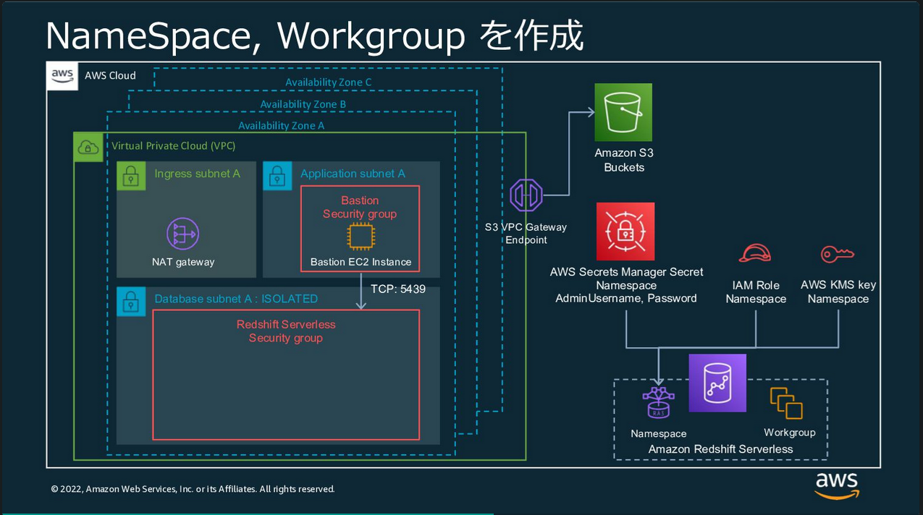This screenshot has width=923, height=515.
Task: Click the Redshift Serverless Security group label
Action: tap(286, 331)
